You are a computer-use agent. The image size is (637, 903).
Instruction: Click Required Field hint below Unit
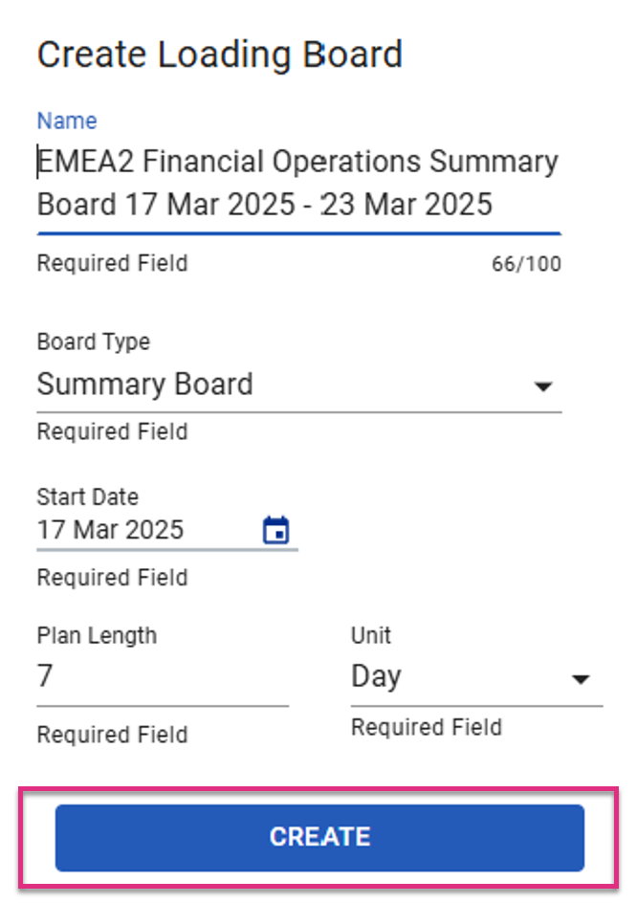pyautogui.click(x=427, y=727)
